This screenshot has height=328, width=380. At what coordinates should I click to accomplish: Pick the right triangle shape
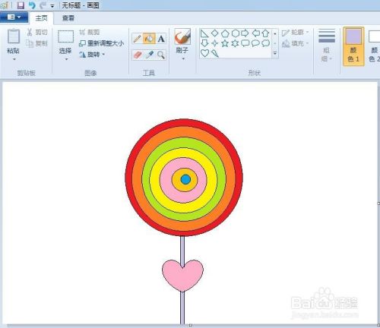(x=204, y=33)
